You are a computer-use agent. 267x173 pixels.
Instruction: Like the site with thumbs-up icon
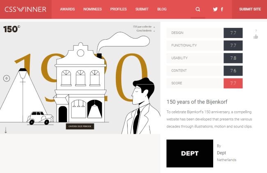tap(256, 36)
